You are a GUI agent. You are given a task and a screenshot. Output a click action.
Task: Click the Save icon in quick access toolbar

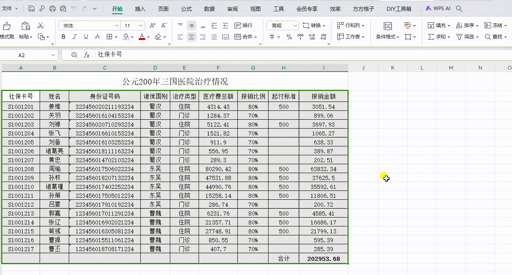(x=32, y=8)
